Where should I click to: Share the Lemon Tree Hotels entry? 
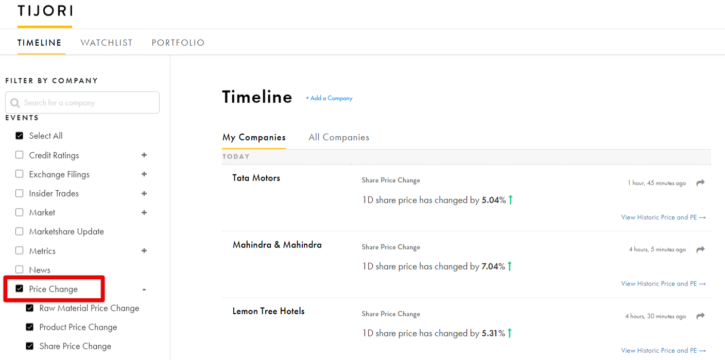(x=700, y=316)
